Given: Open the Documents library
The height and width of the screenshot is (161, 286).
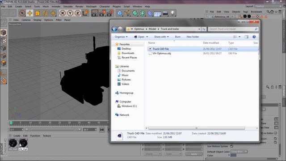Looking at the screenshot, I should (x=128, y=71).
